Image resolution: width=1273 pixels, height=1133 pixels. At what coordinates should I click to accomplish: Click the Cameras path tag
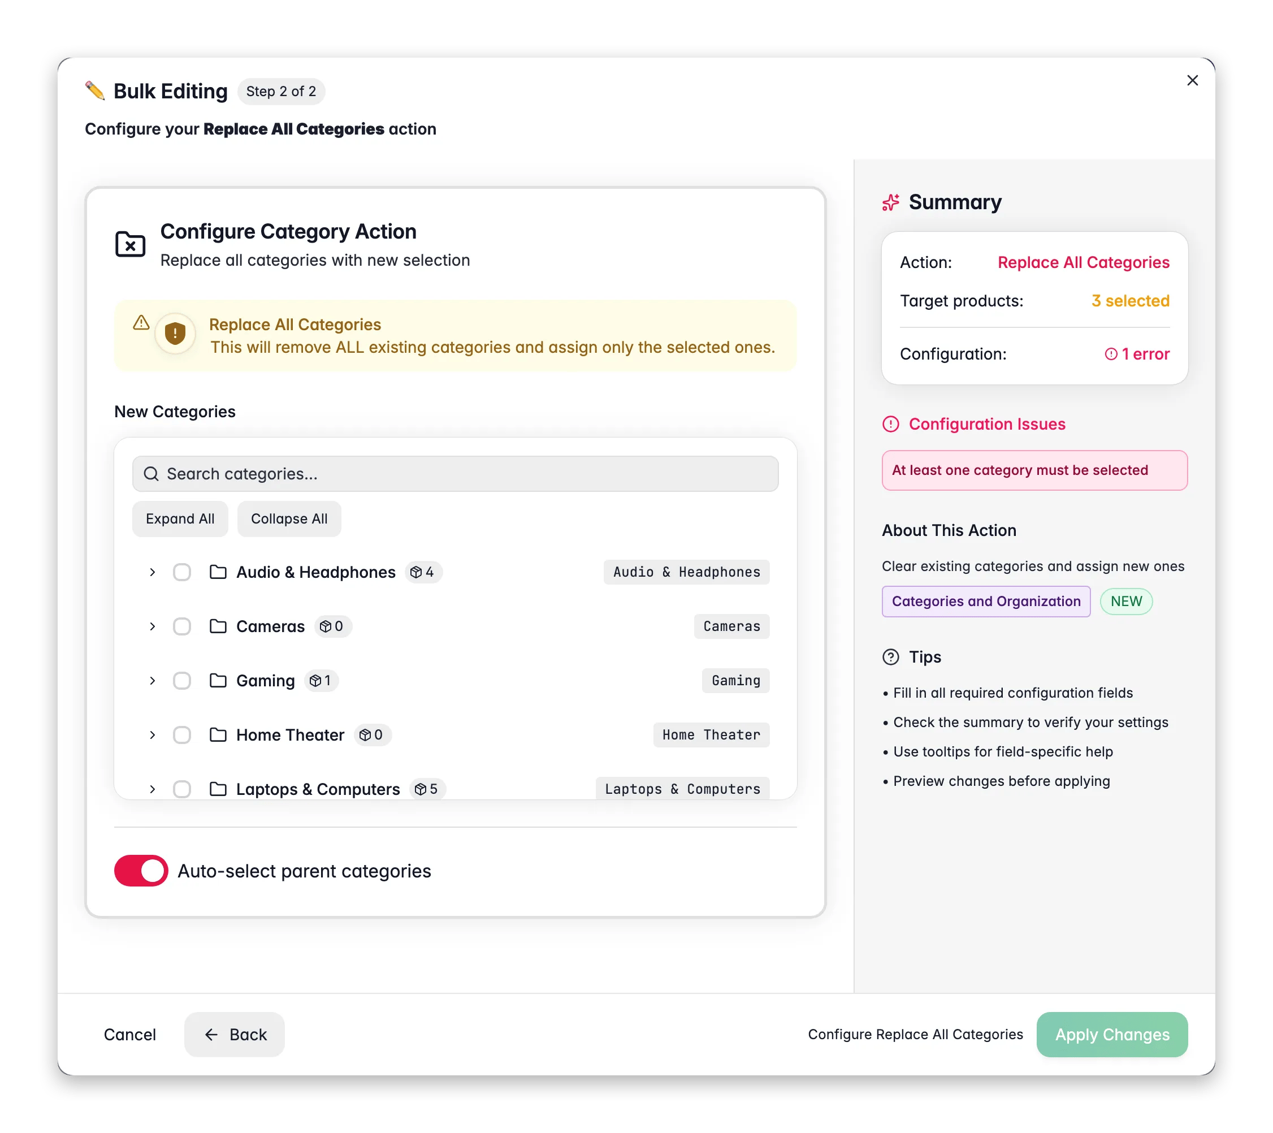(732, 626)
